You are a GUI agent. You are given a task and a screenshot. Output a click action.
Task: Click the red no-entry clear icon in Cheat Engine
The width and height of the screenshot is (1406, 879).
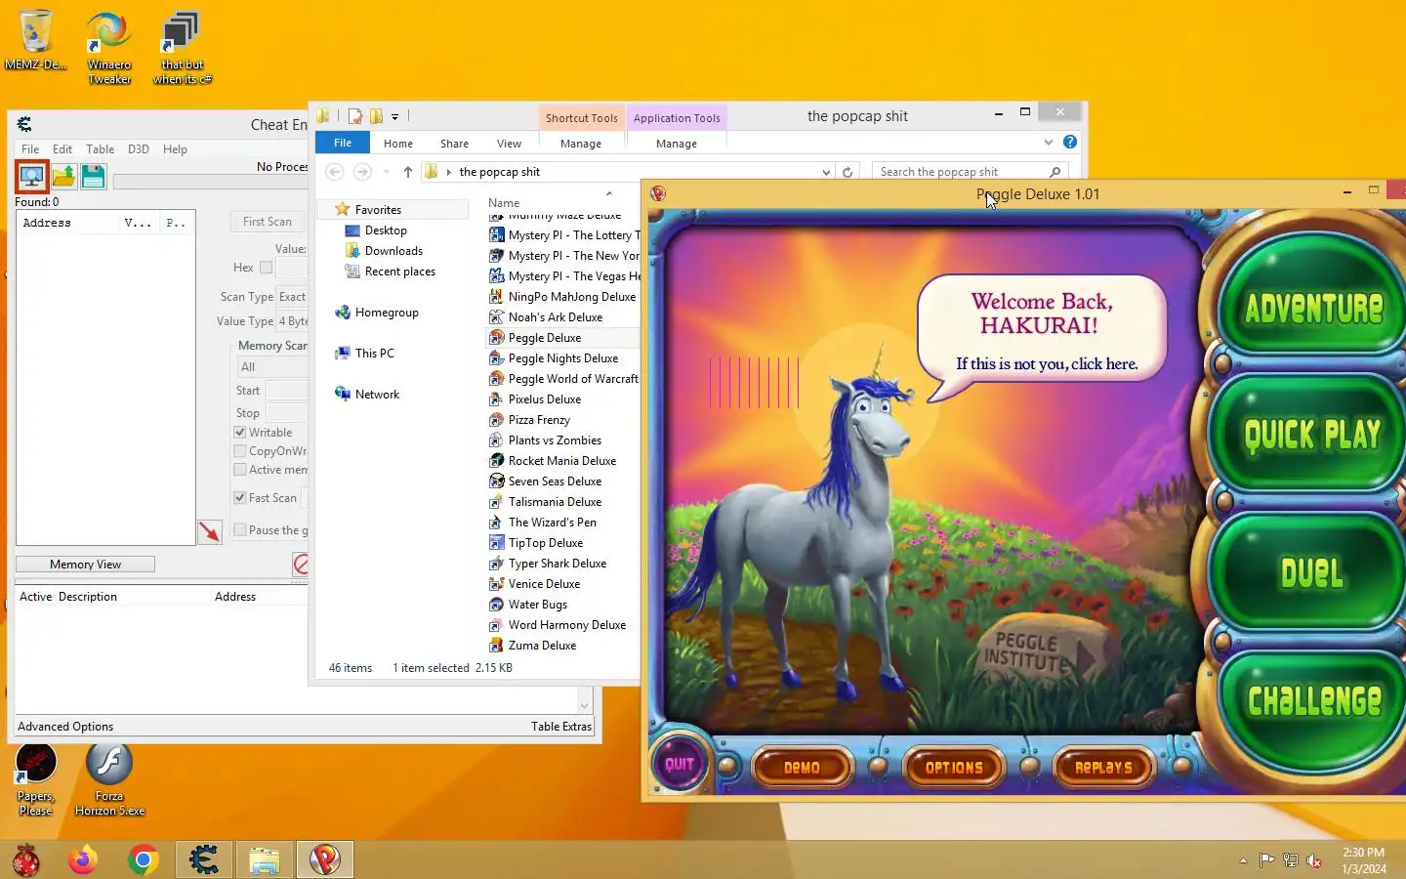pos(301,564)
